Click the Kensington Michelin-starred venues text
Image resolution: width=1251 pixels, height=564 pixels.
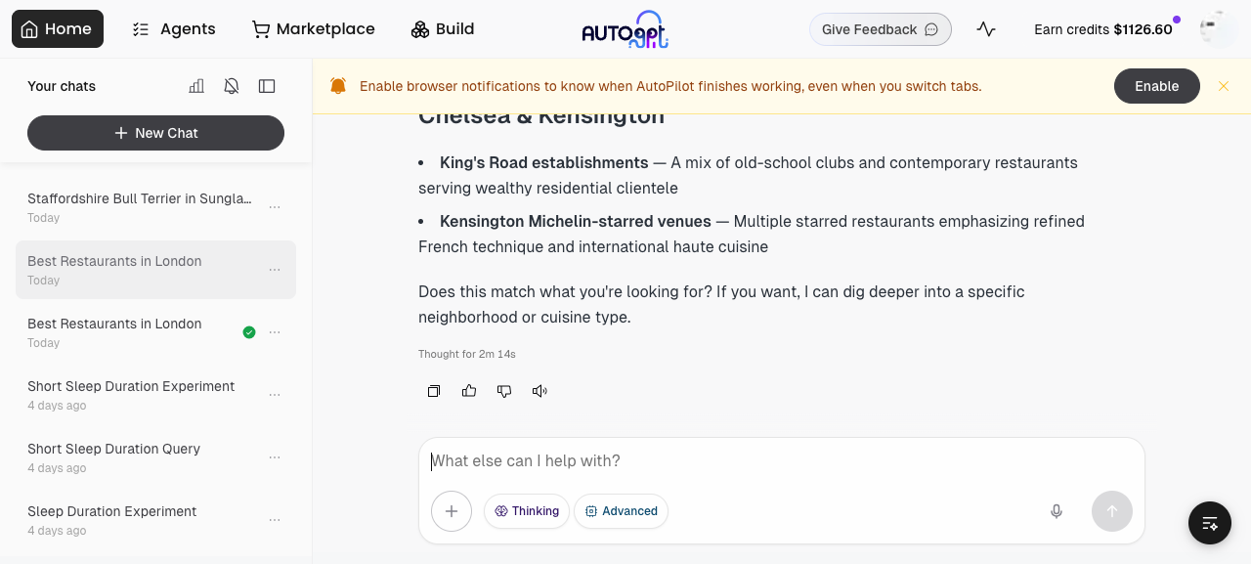point(576,222)
